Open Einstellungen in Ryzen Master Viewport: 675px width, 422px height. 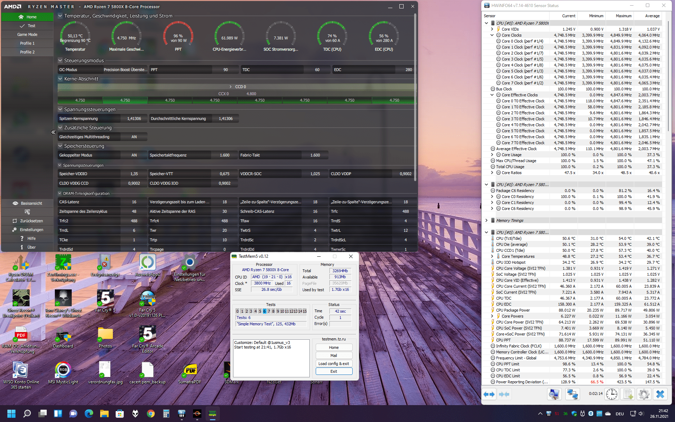pos(27,230)
